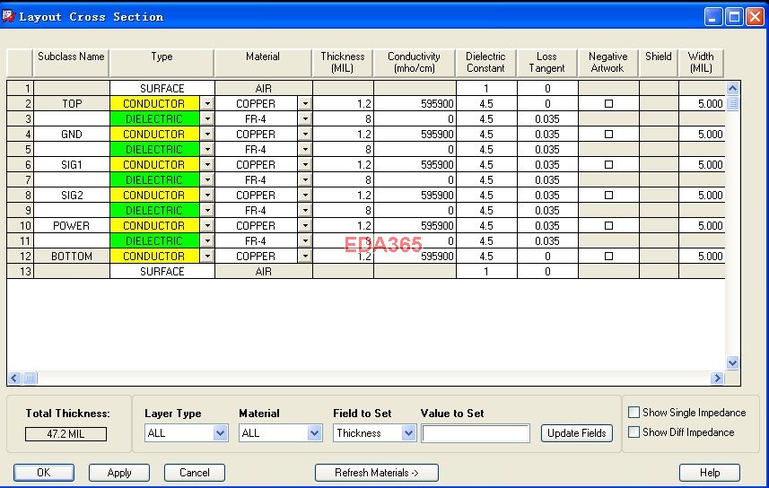
Task: Click the vertical scrollbar down arrow
Action: (x=732, y=362)
